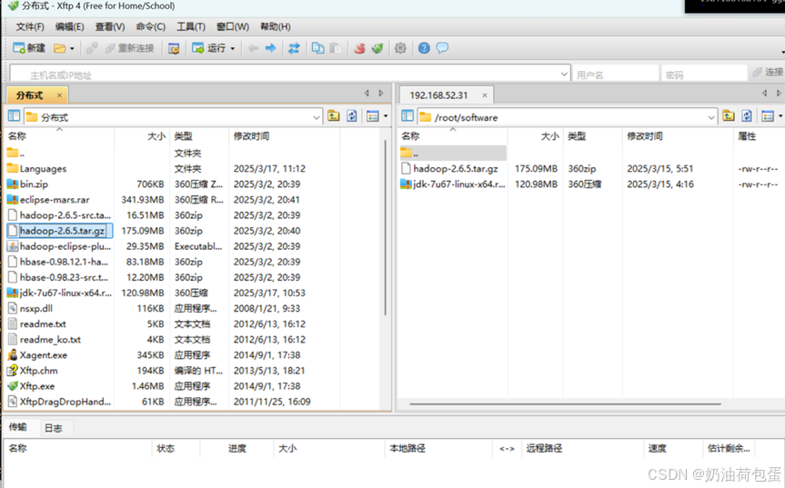Expand the Run (运行) dropdown arrow
This screenshot has height=488, width=785.
point(232,48)
